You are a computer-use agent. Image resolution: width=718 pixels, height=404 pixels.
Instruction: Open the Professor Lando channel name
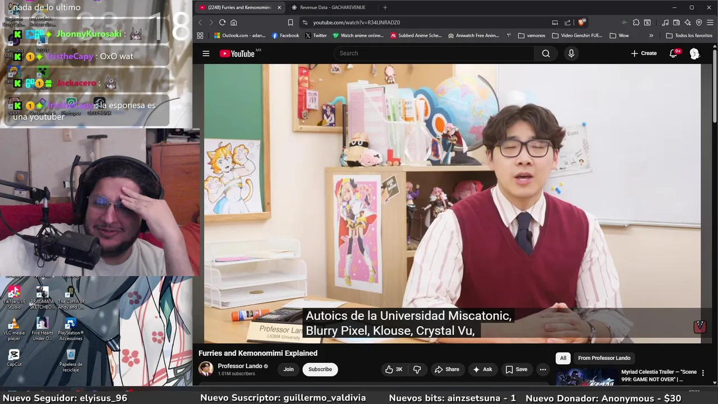240,366
